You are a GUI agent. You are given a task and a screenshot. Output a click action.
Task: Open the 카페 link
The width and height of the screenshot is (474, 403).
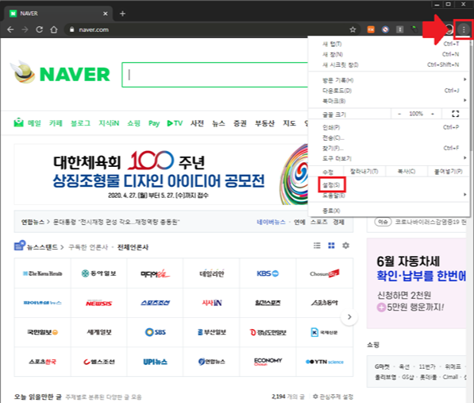(56, 123)
